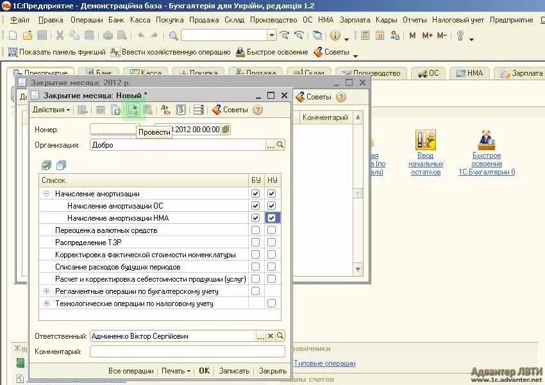Click the new document icon in main toolbar
This screenshot has width=545, height=385.
[13, 35]
